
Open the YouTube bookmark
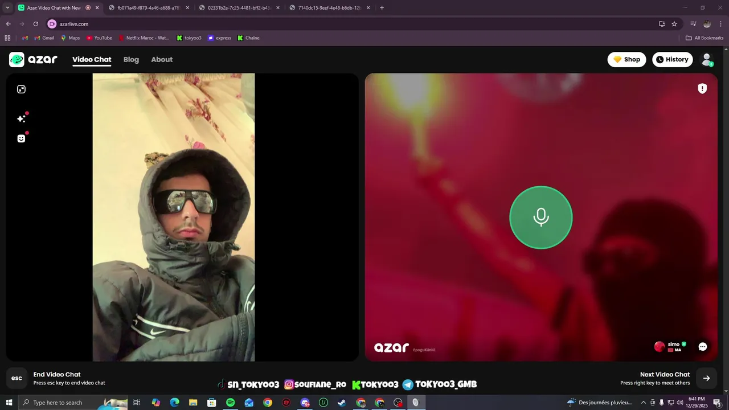pos(99,38)
